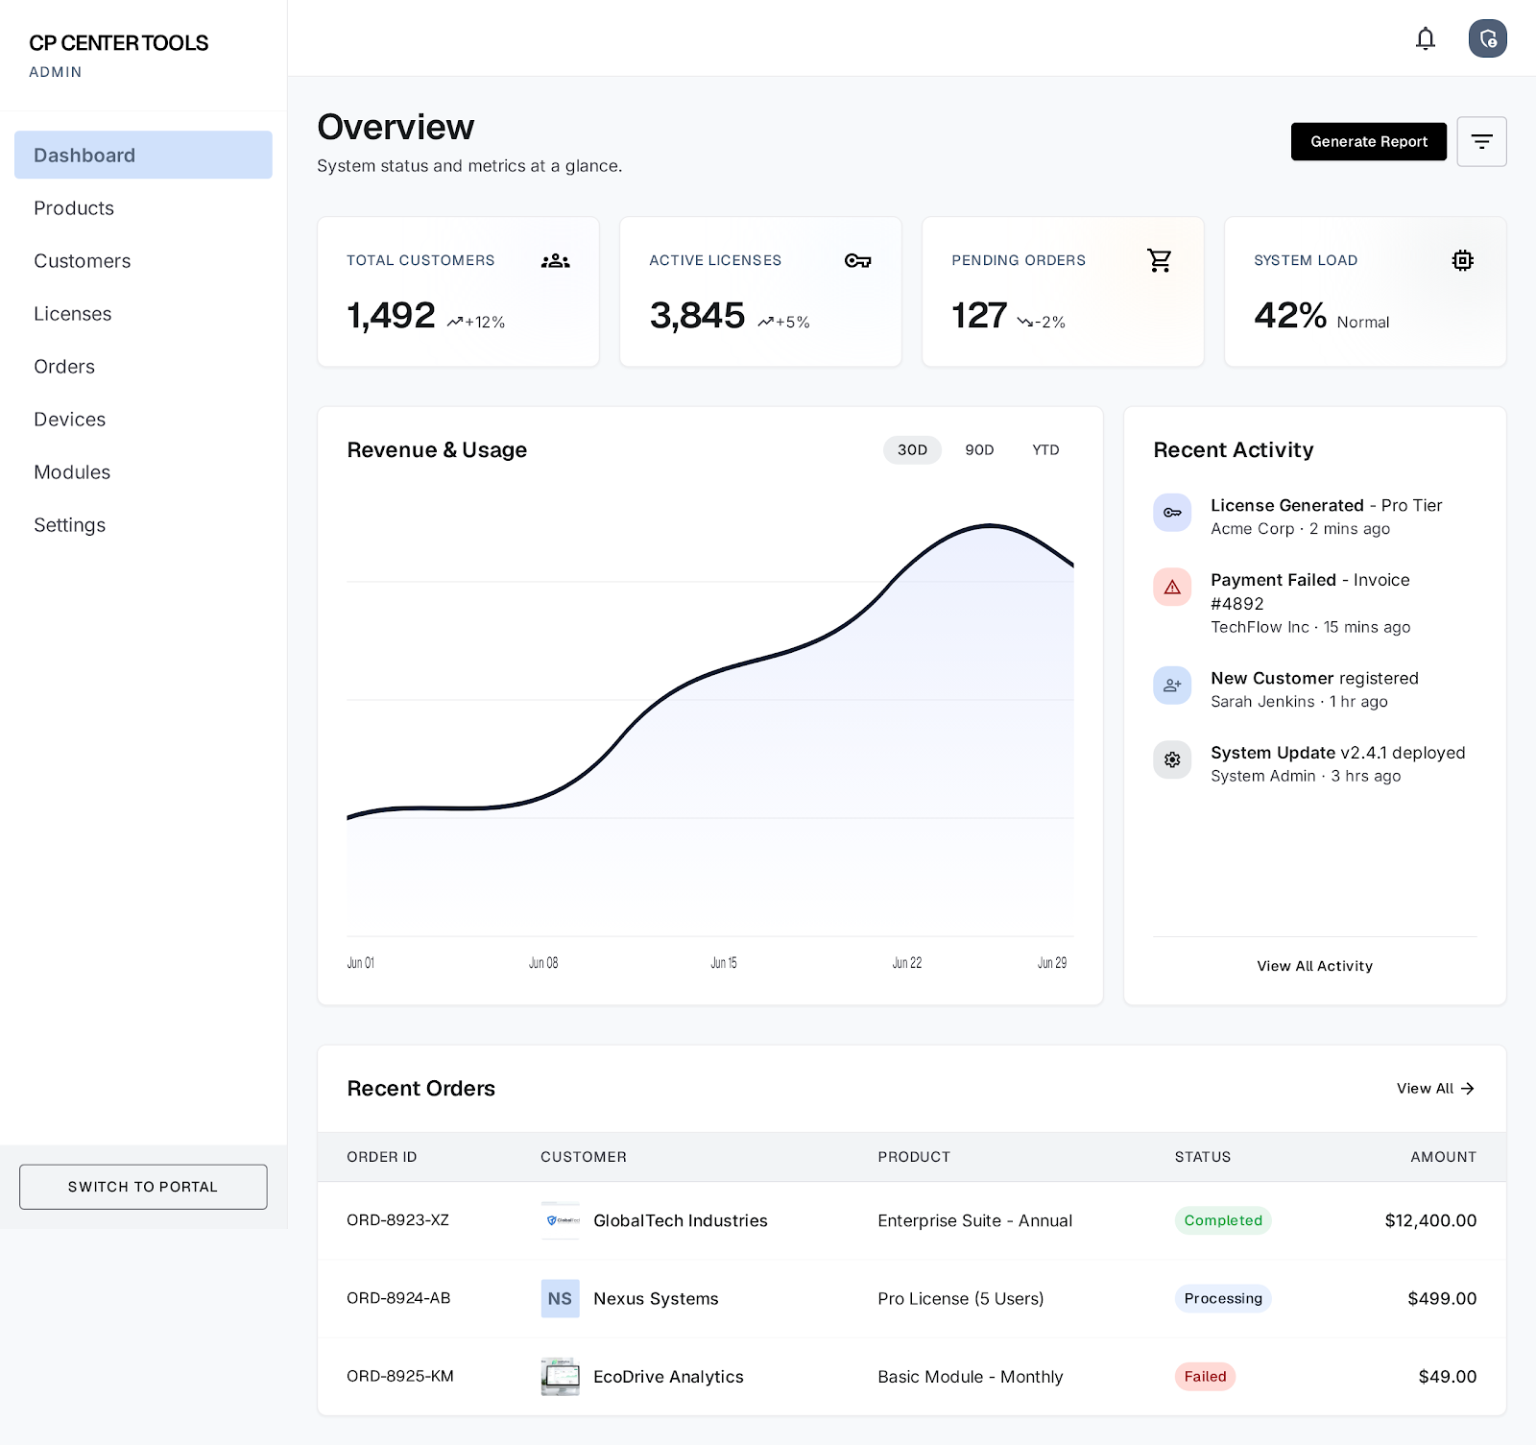
Task: Click the STATUS column header
Action: click(x=1203, y=1157)
